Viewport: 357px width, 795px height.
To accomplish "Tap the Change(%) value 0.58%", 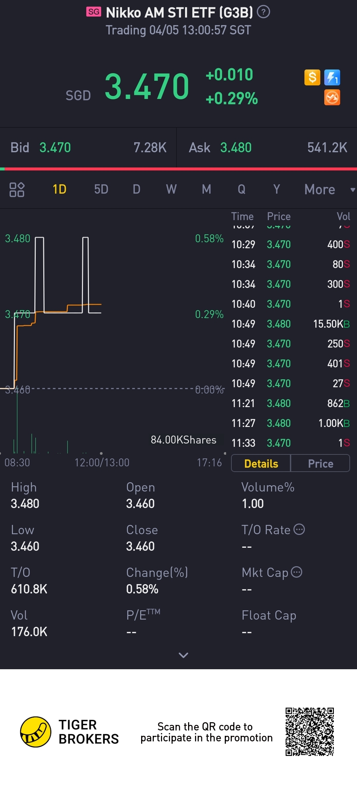I will tap(142, 589).
